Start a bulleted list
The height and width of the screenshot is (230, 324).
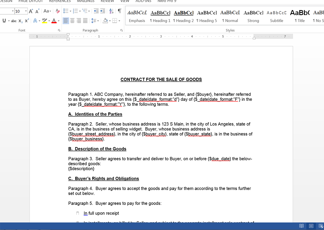tap(65, 11)
